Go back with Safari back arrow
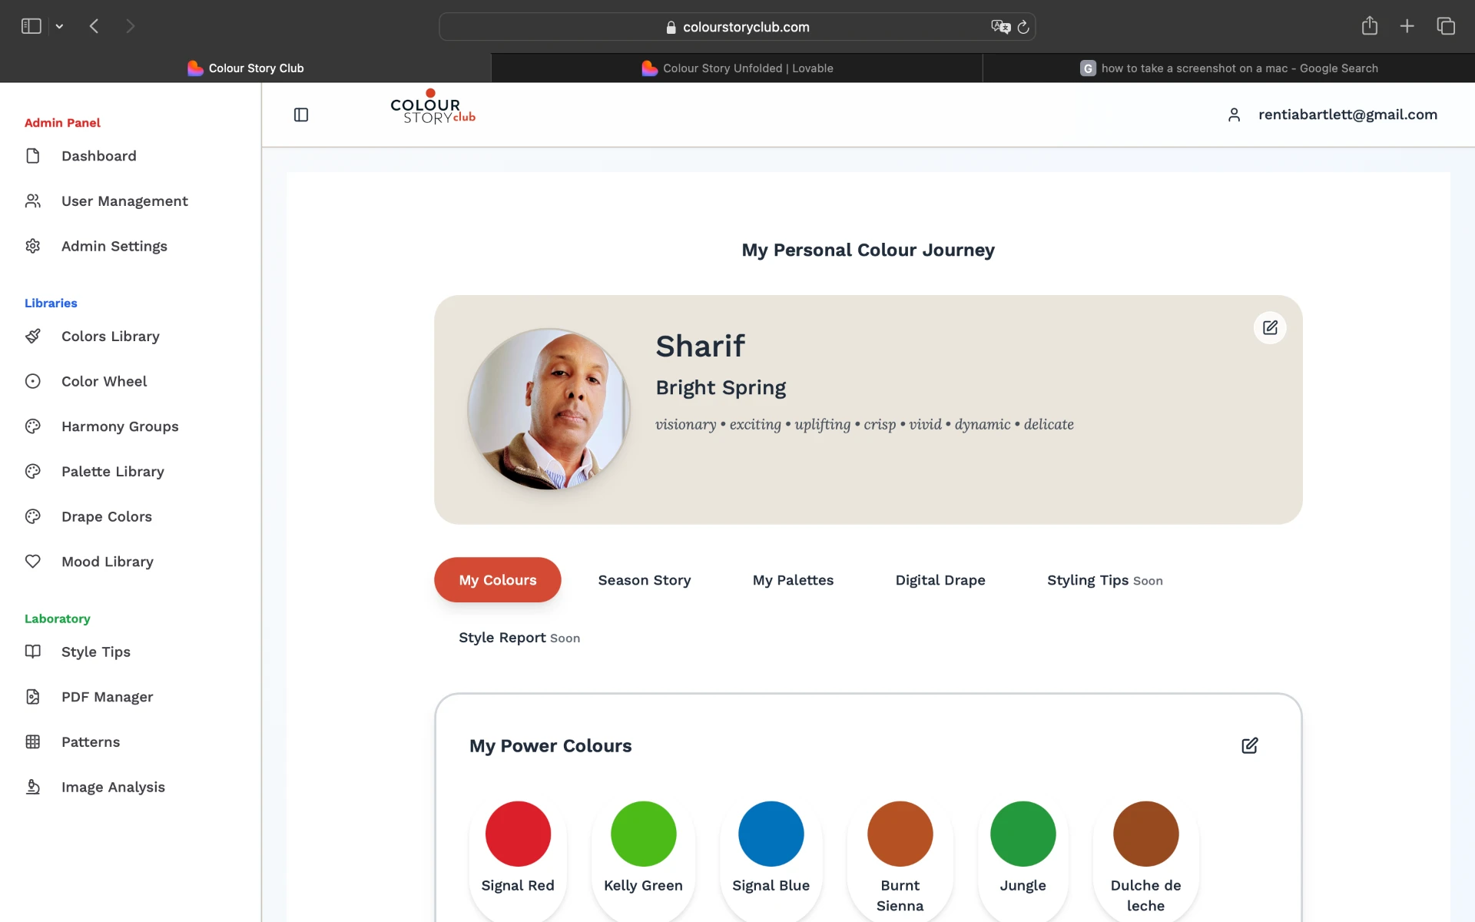The width and height of the screenshot is (1475, 922). (94, 26)
